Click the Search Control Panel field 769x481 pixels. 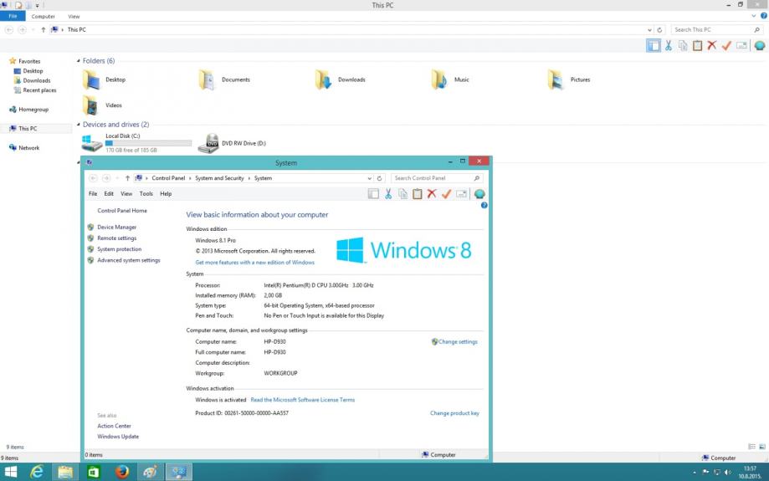pyautogui.click(x=437, y=178)
